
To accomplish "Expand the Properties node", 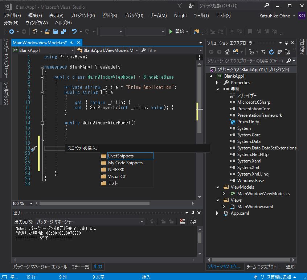I will click(217, 83).
